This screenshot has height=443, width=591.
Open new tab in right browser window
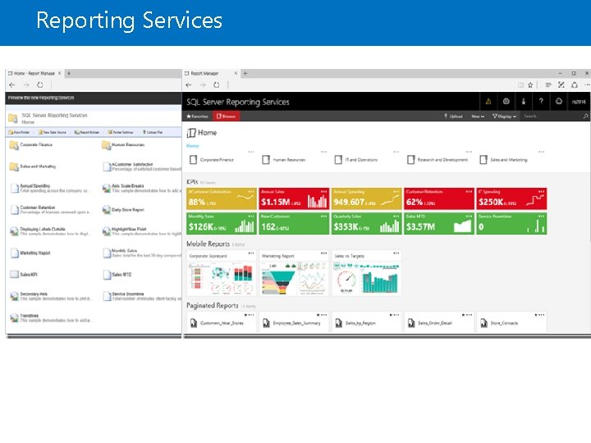(245, 74)
